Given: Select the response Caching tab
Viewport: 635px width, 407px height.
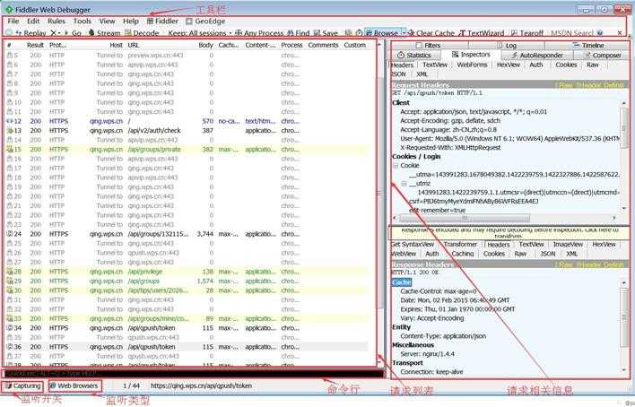Looking at the screenshot, I should [x=463, y=254].
